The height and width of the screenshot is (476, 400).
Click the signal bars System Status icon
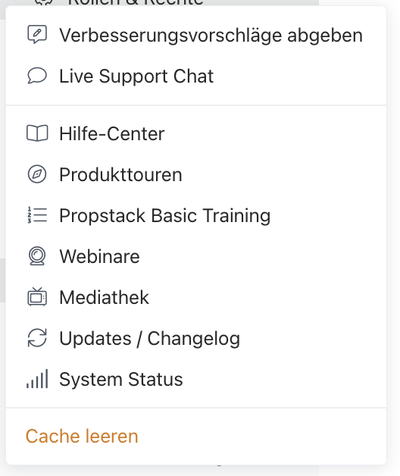pos(37,379)
